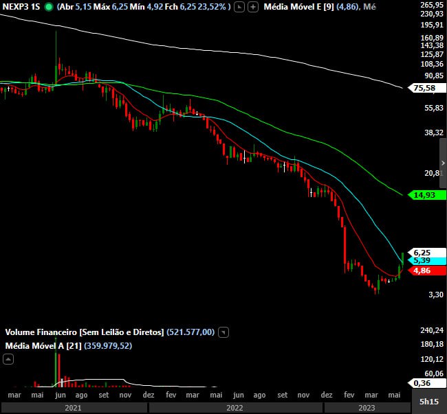Select the 2023 year bar on timeline
Screen dimensions: 447x414
[x=367, y=408]
